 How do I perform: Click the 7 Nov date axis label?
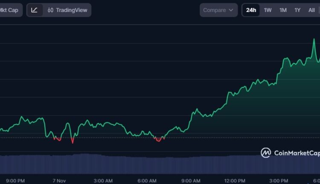coord(59,180)
